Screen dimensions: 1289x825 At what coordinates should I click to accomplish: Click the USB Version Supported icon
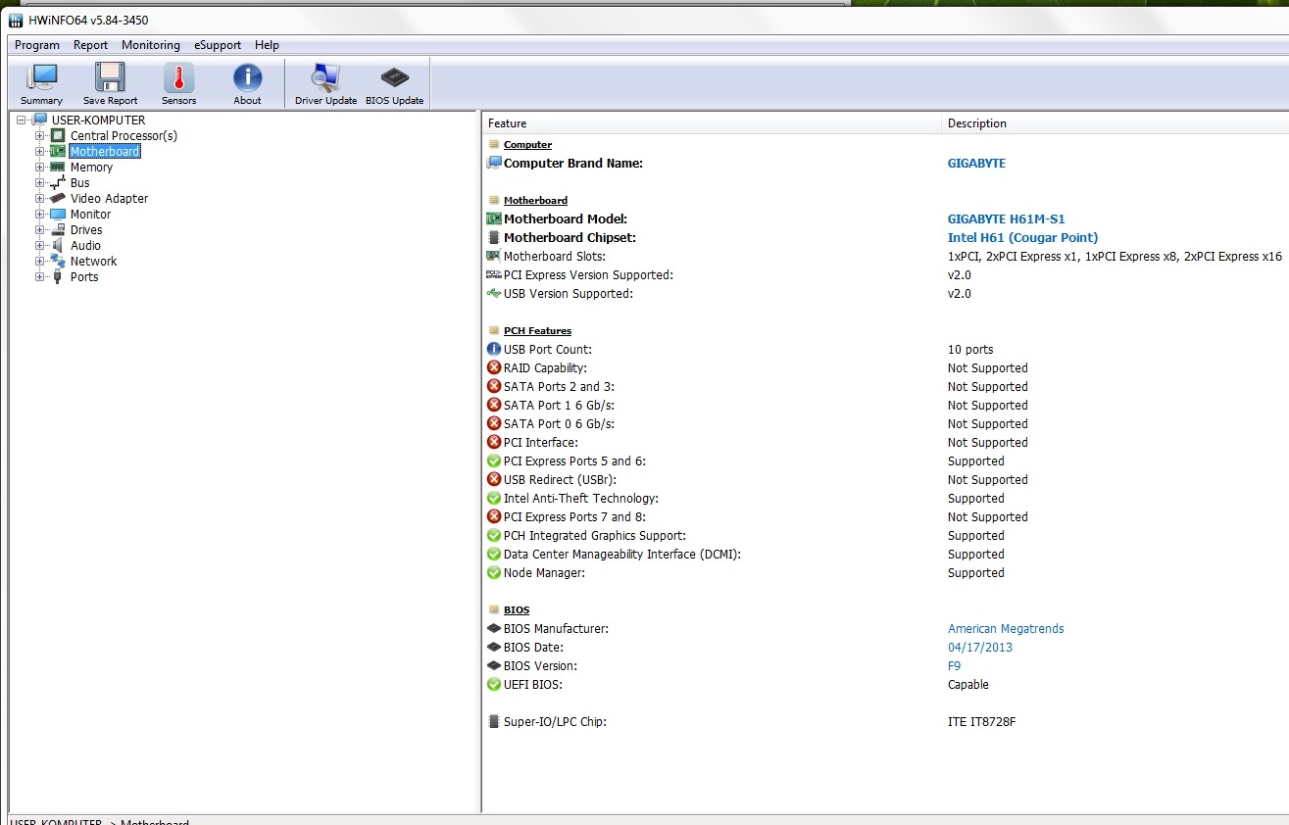coord(494,294)
